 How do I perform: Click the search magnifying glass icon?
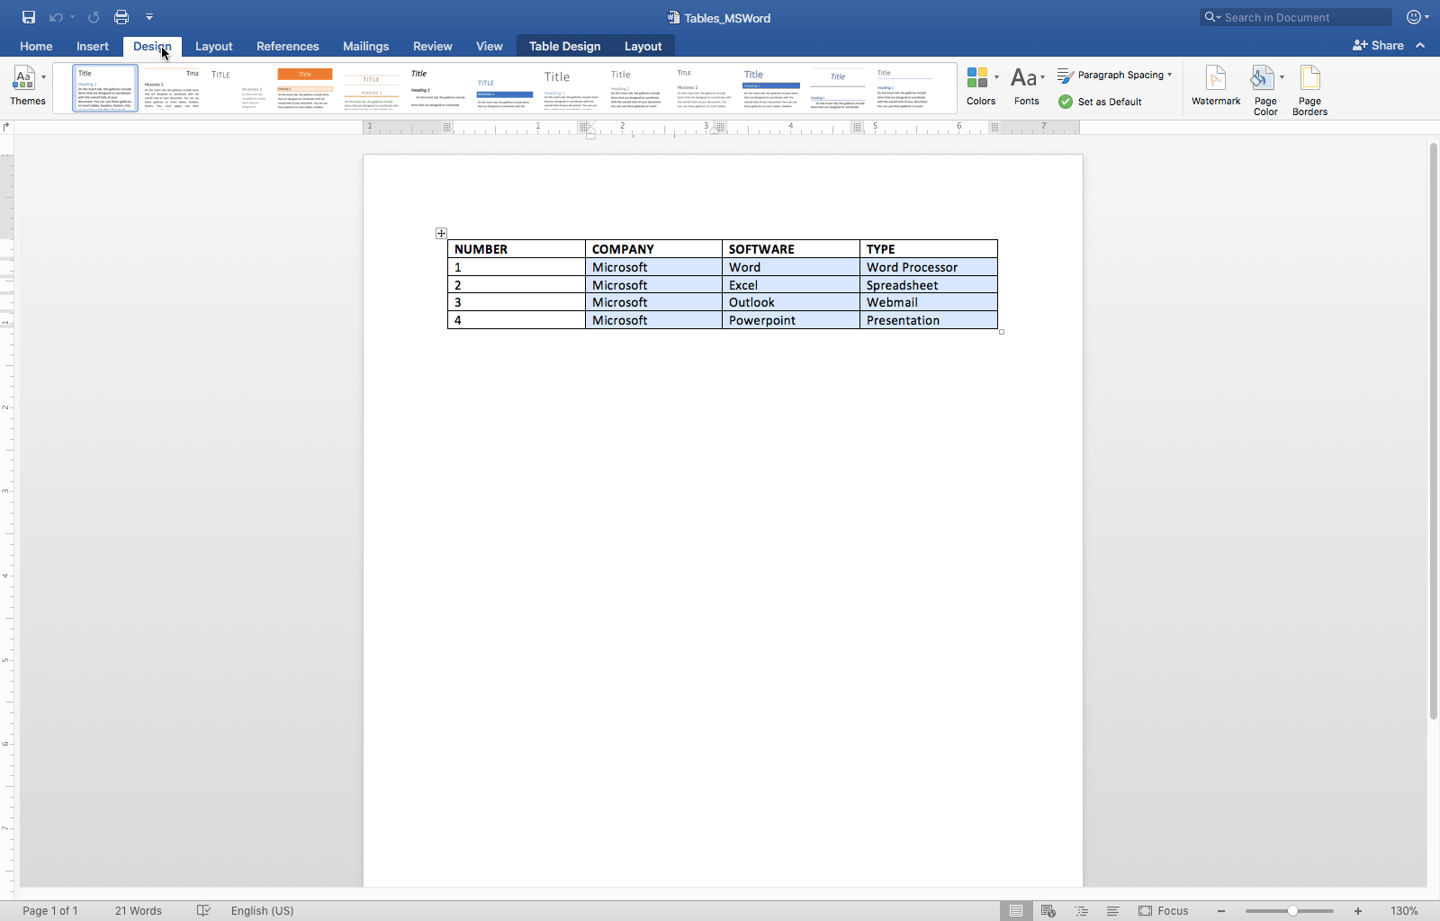[x=1211, y=17]
